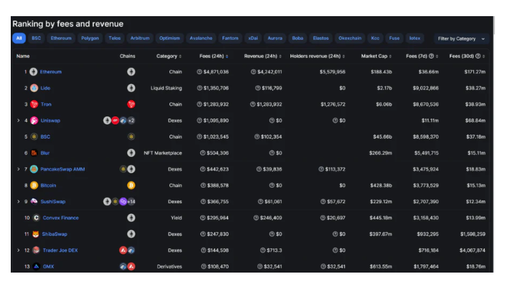The image size is (505, 282).
Task: Click the Convex Finance logo icon
Action: 36,218
